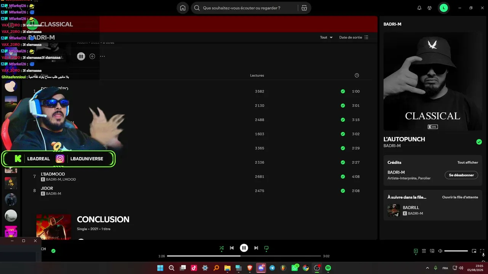
Task: Expand credits with Tout afficher
Action: click(467, 162)
